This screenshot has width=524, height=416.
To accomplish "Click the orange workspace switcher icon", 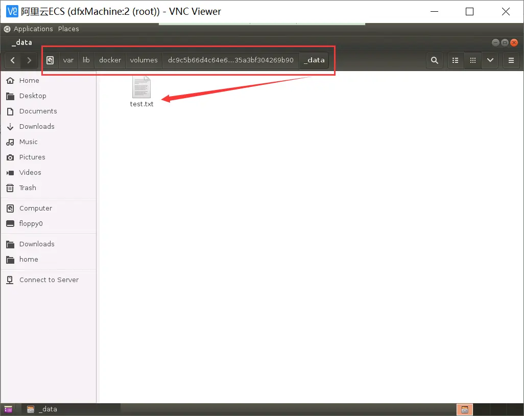I will pos(465,409).
